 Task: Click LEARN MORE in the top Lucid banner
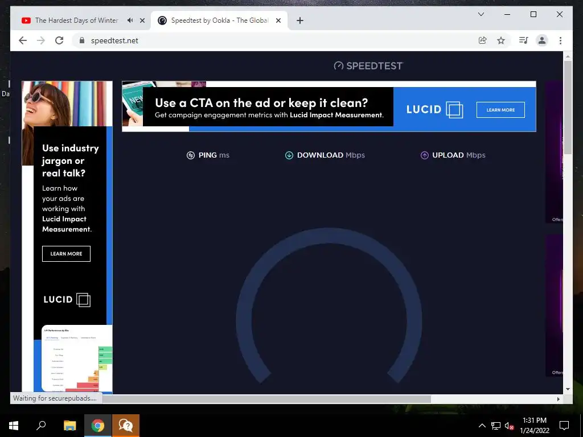pos(500,110)
